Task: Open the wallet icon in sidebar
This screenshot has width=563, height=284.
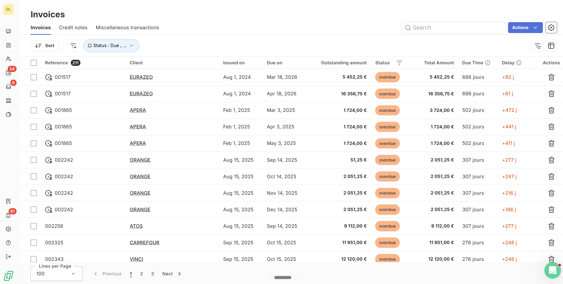Action: [8, 114]
